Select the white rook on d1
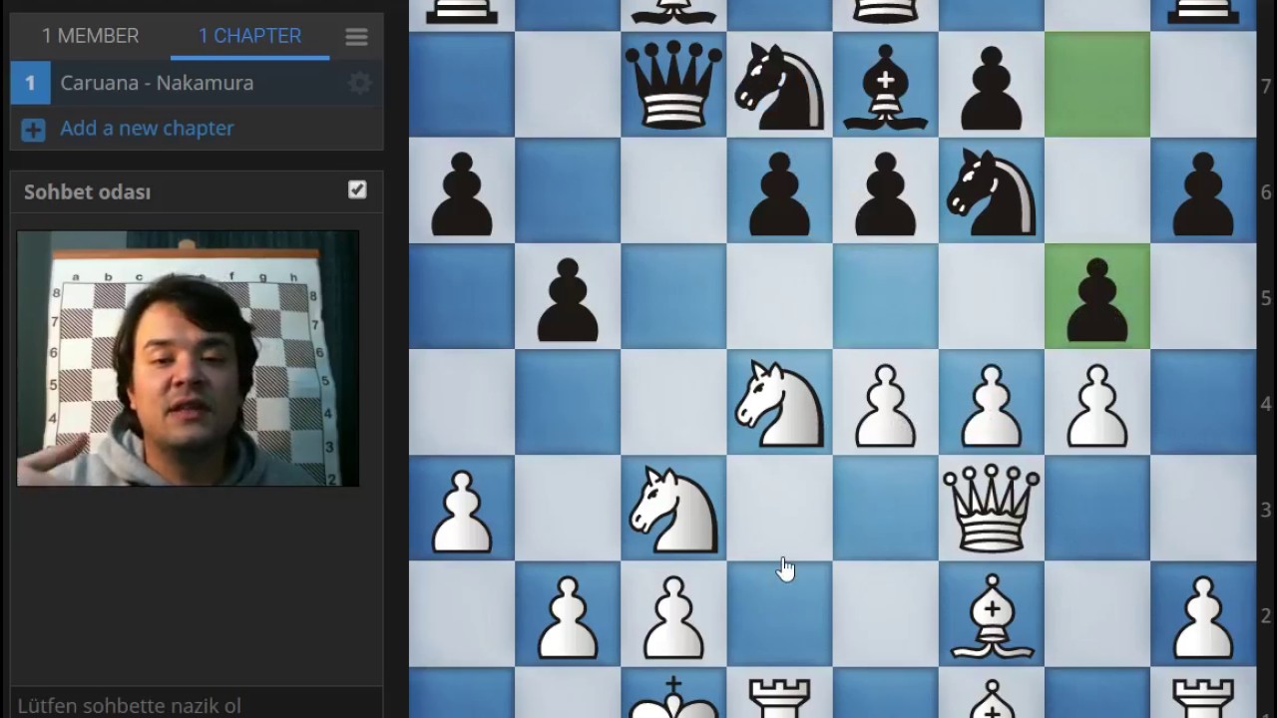1277x718 pixels. tap(779, 697)
